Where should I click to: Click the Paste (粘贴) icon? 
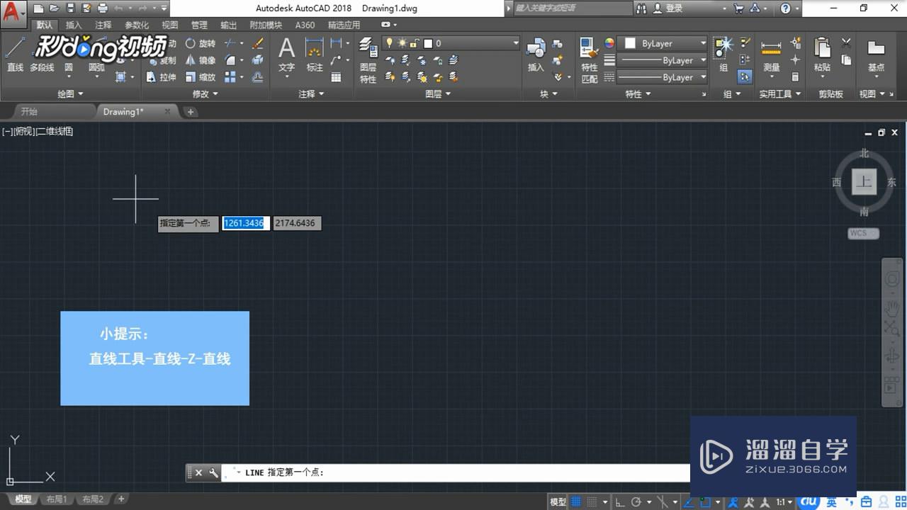coord(822,55)
